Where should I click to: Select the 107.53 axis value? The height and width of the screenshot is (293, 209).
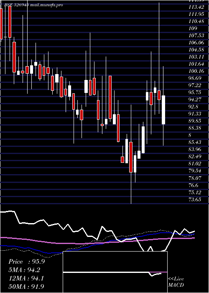coord(196,36)
